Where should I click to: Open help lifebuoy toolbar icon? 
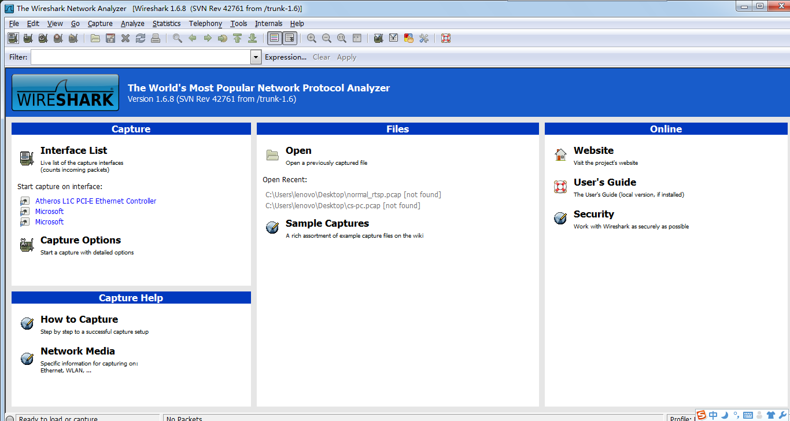click(x=446, y=38)
